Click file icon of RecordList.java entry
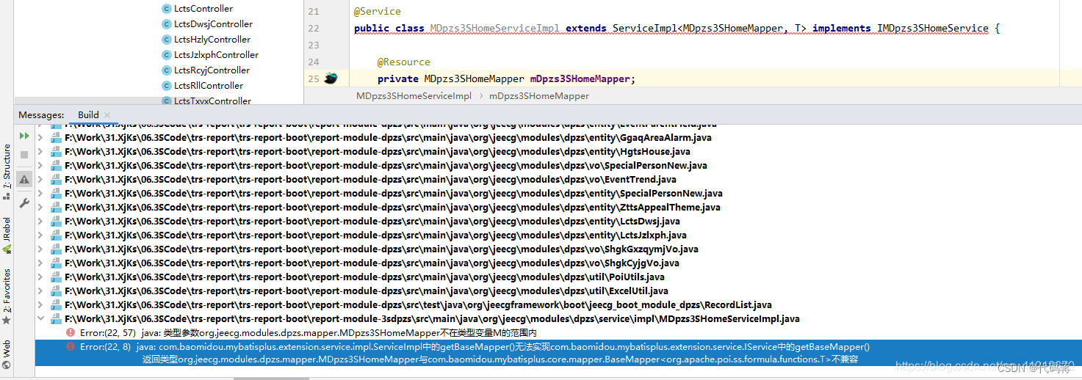The width and height of the screenshot is (1082, 380). [x=57, y=305]
